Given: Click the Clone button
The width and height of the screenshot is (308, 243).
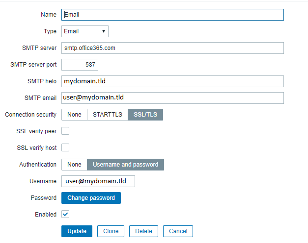Looking at the screenshot, I should click(111, 231).
